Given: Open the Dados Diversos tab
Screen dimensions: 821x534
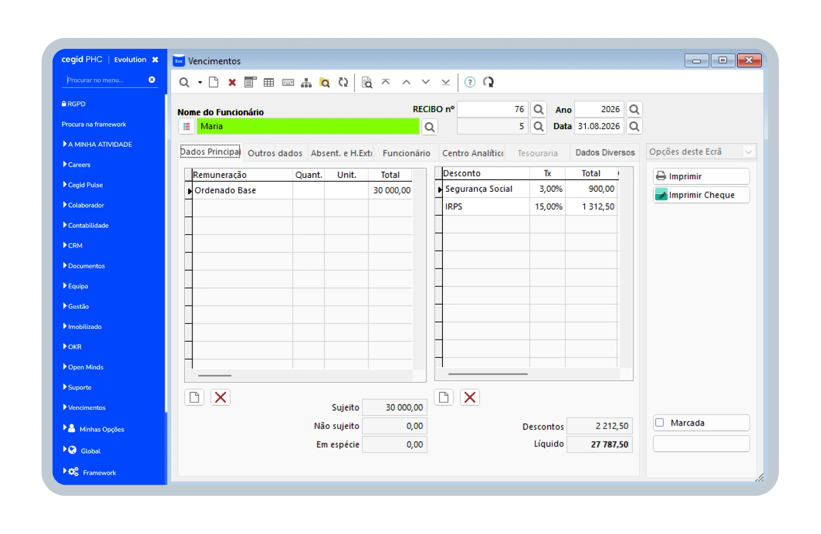Looking at the screenshot, I should [x=605, y=153].
